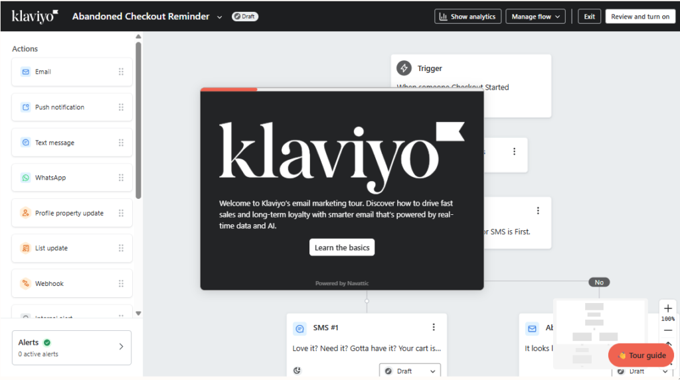The height and width of the screenshot is (380, 680).
Task: Click the List update action icon
Action: (x=26, y=248)
